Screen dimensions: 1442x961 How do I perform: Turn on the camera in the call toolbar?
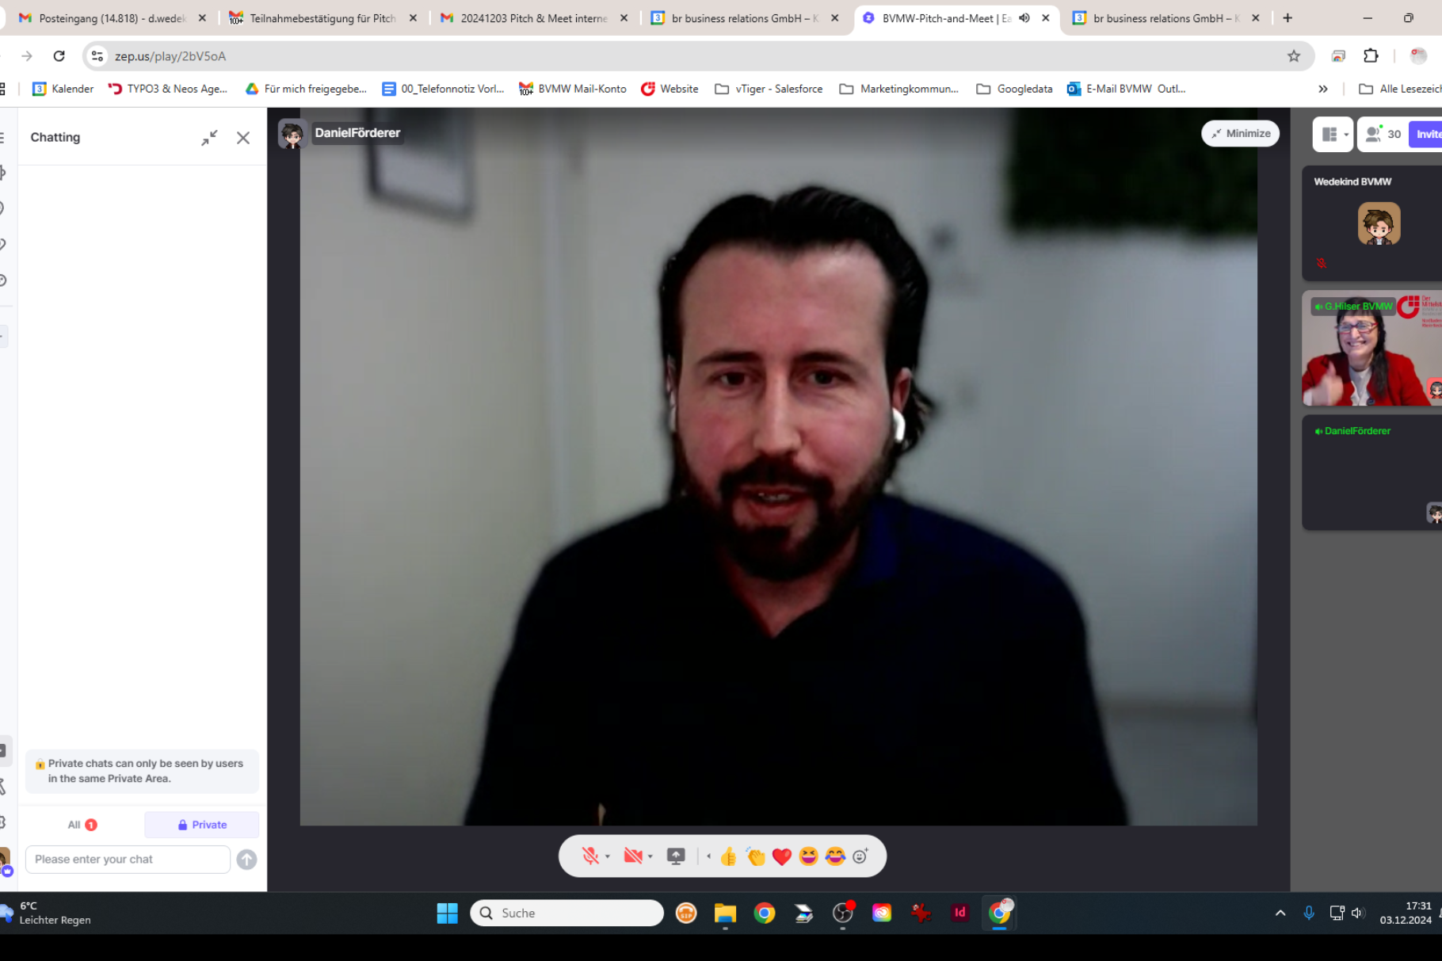coord(632,856)
